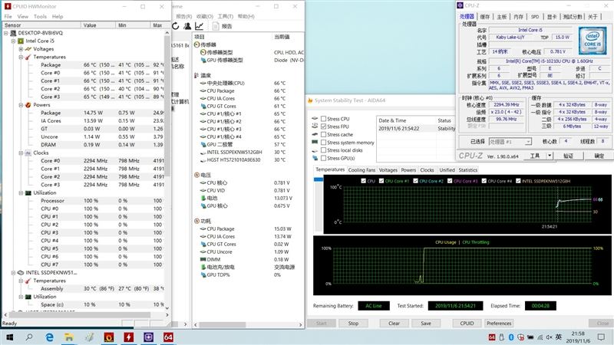Image resolution: width=614 pixels, height=345 pixels.
Task: Click the Utilization icon under Intel Core i5
Action: (28, 193)
